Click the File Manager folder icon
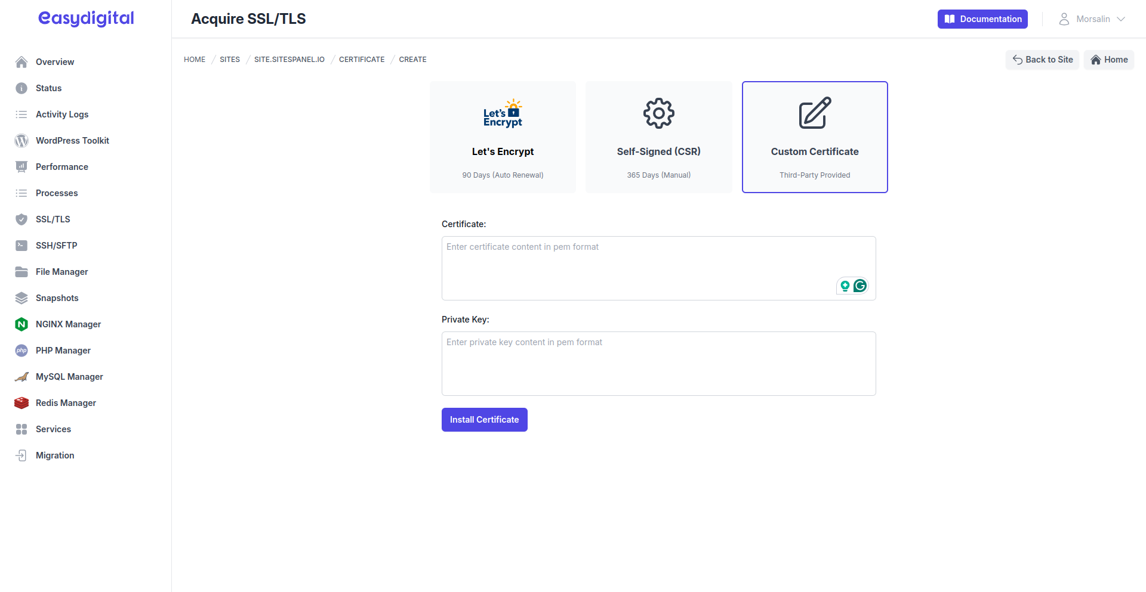This screenshot has width=1146, height=592. coord(21,272)
